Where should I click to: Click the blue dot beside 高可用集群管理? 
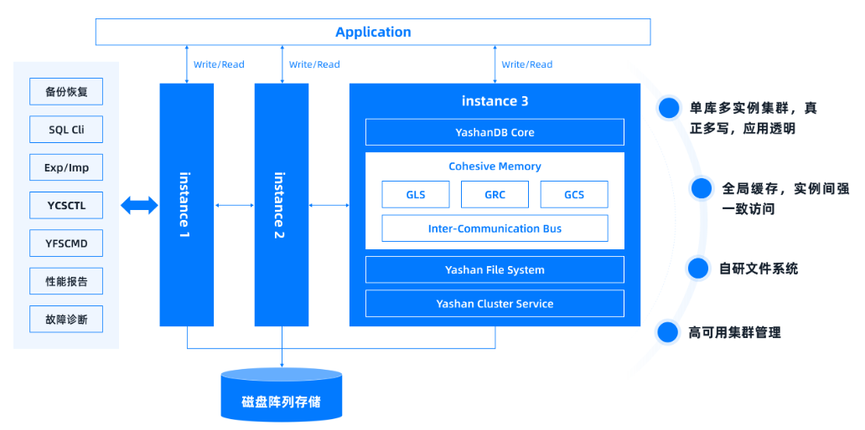[667, 332]
